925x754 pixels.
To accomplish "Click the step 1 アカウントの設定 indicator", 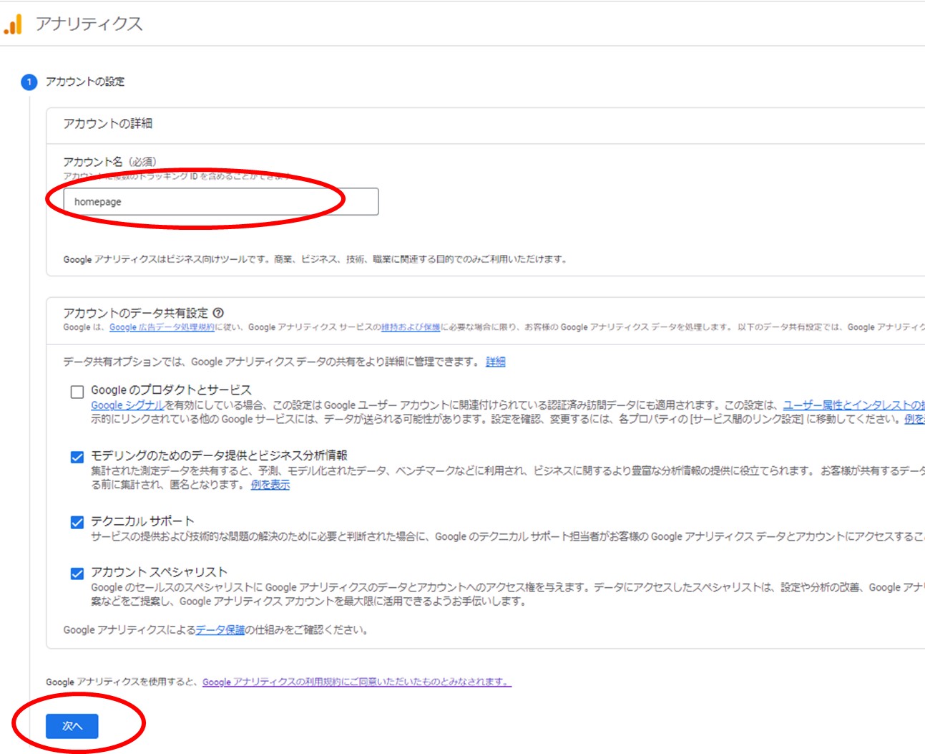I will [x=29, y=82].
